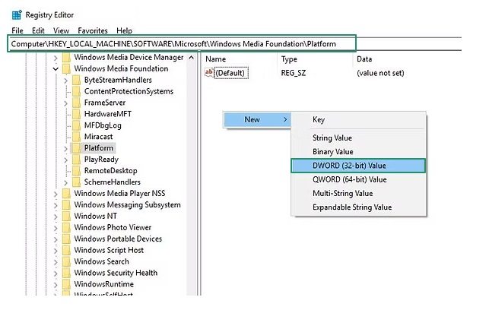Image resolution: width=489 pixels, height=310 pixels.
Task: Expand the FrameServer key
Action: coord(66,103)
